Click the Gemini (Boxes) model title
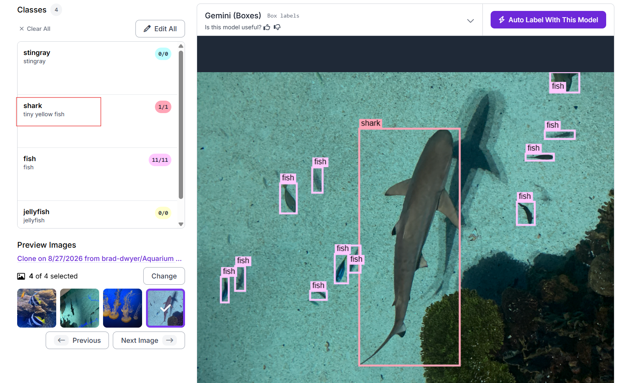The image size is (621, 383). pyautogui.click(x=233, y=16)
